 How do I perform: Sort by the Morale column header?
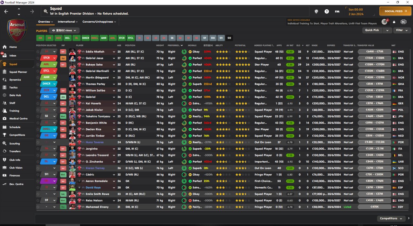(192, 46)
